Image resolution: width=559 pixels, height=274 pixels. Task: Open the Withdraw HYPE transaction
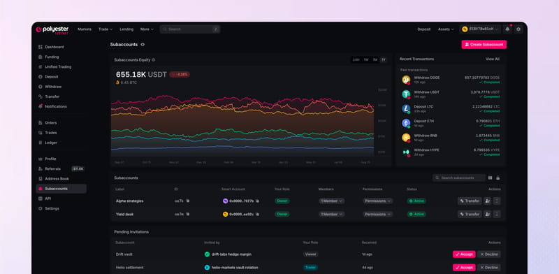point(451,152)
